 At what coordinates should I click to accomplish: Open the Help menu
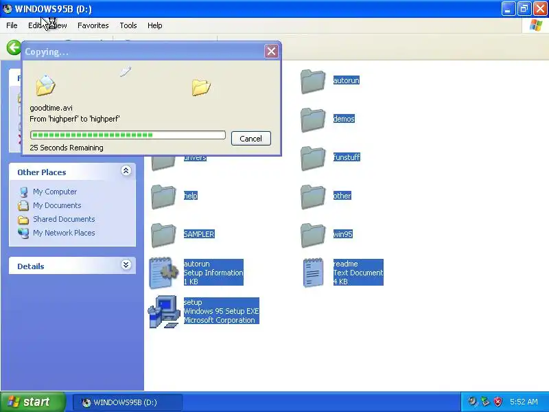click(155, 25)
